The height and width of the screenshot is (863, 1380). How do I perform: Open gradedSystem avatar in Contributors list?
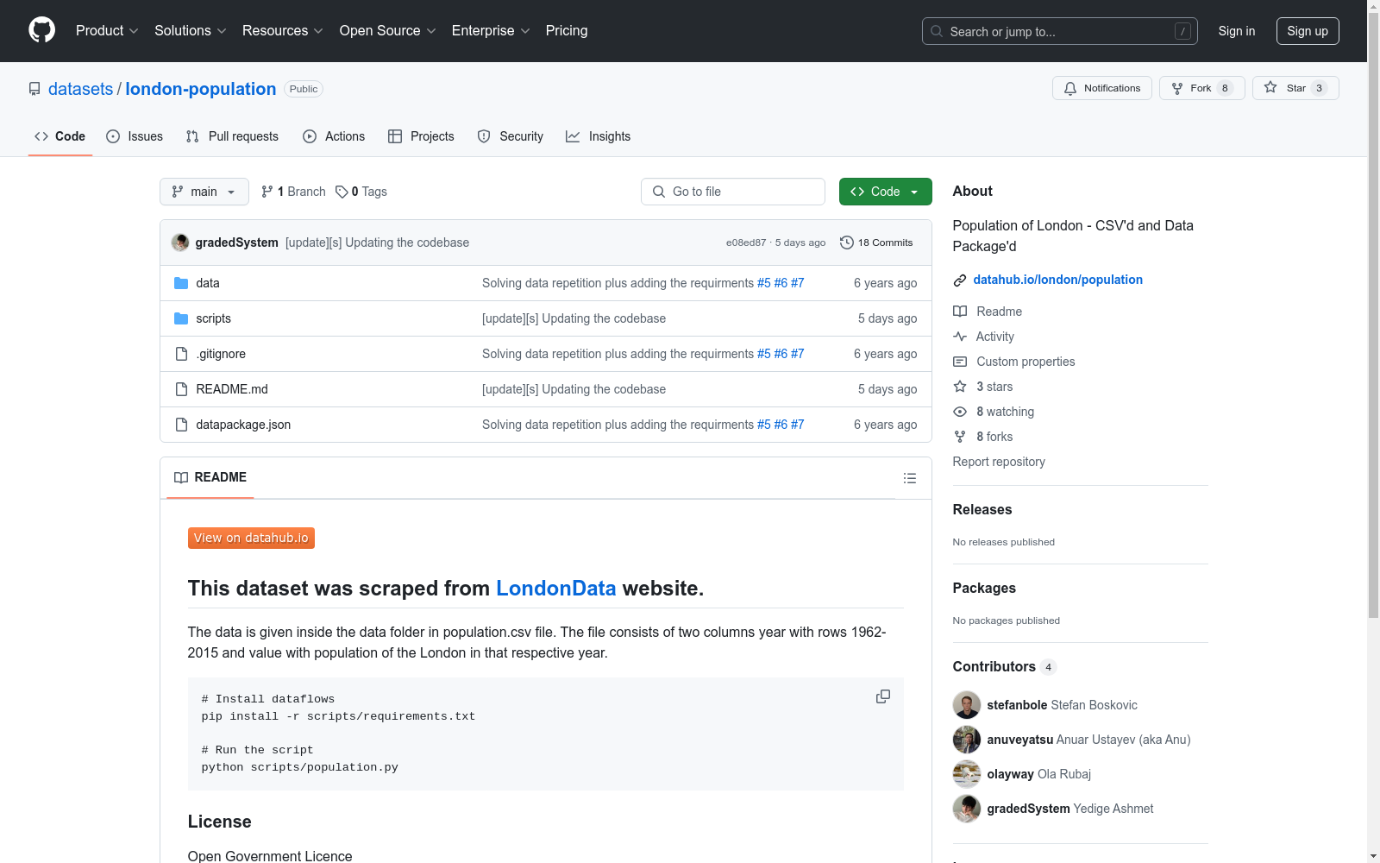[967, 809]
